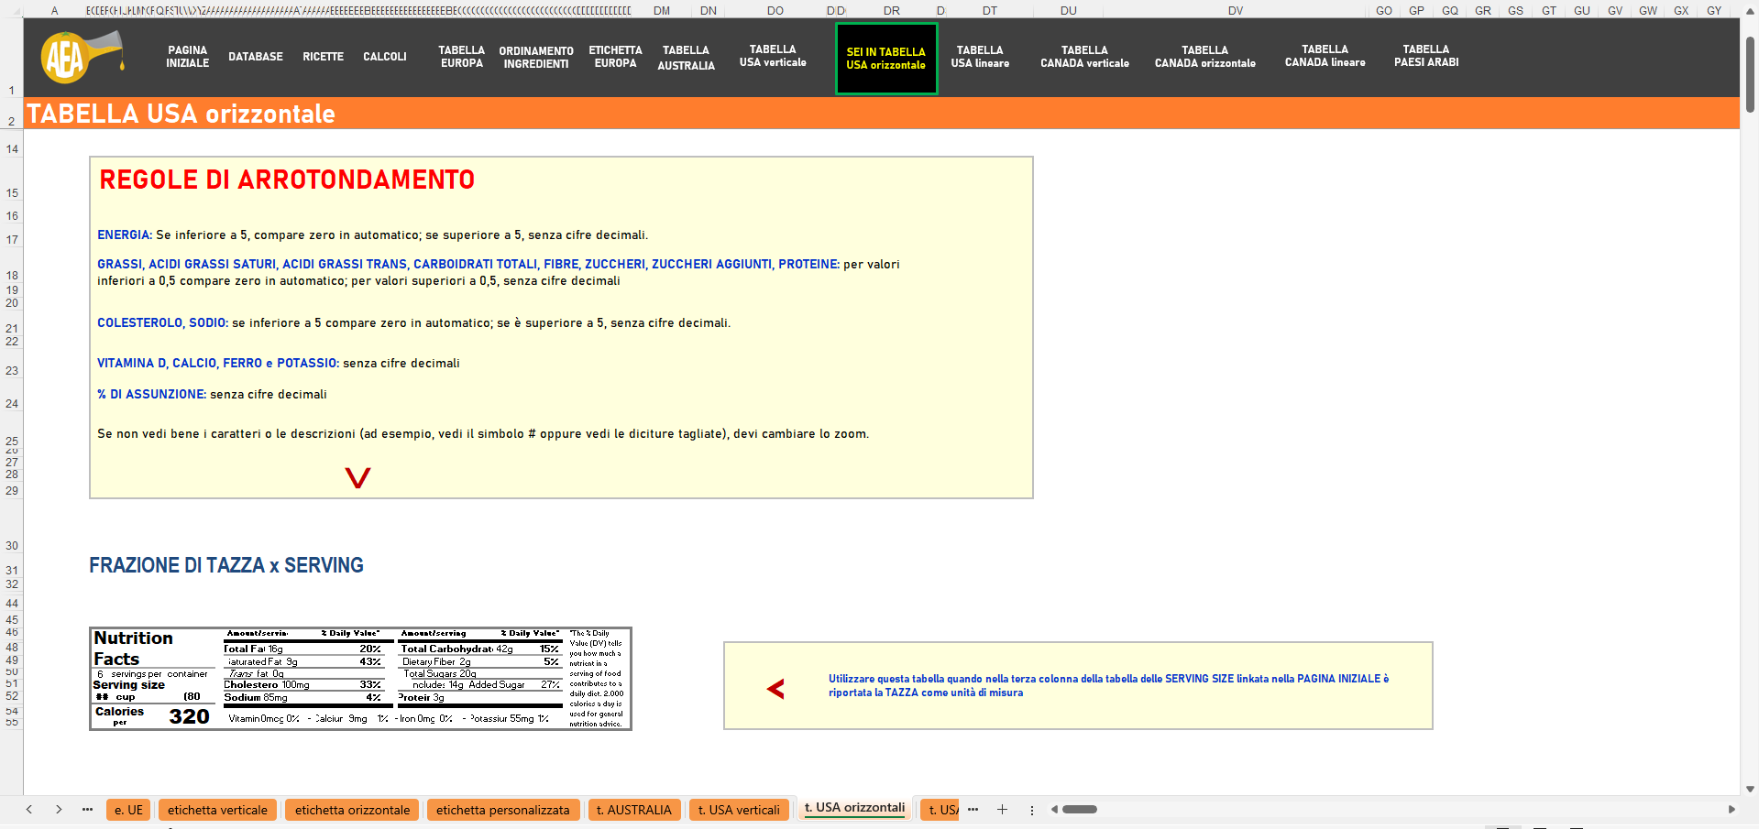Open sheet tab options vertical dots
The image size is (1759, 829).
coord(1032,810)
